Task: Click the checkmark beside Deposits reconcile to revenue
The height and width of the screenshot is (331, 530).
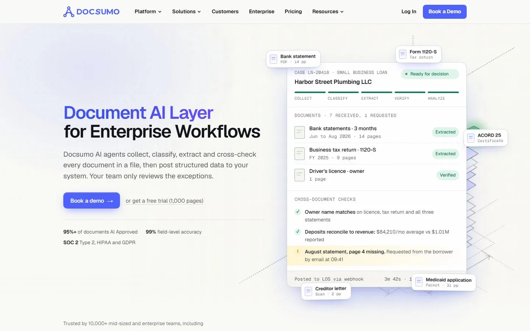Action: [x=298, y=232]
